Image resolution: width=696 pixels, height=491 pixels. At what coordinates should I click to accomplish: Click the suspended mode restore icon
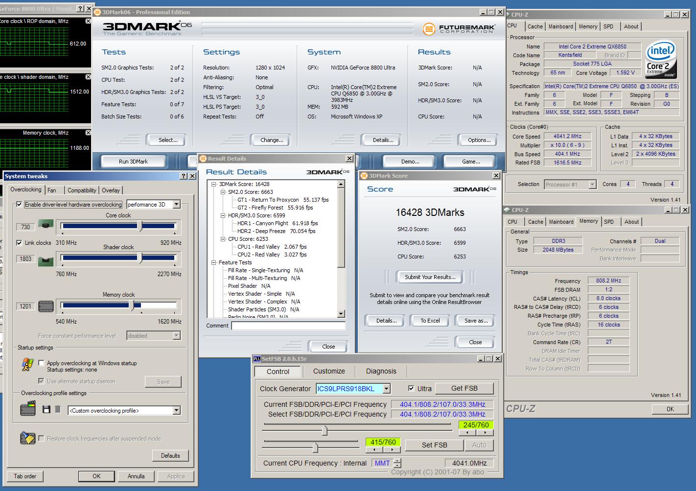[28, 438]
